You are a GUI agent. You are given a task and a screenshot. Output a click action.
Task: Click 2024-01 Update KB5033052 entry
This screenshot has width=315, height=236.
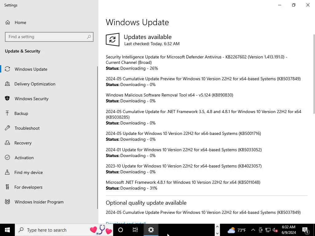184,150
